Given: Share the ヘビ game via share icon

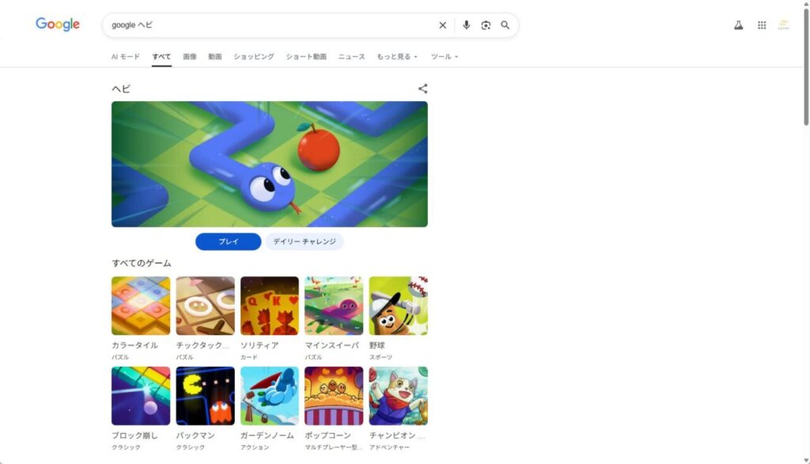Looking at the screenshot, I should (423, 89).
